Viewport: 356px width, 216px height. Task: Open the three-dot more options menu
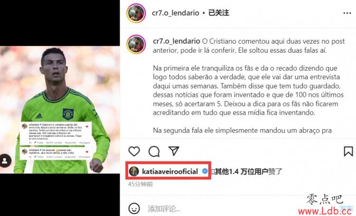click(x=347, y=13)
